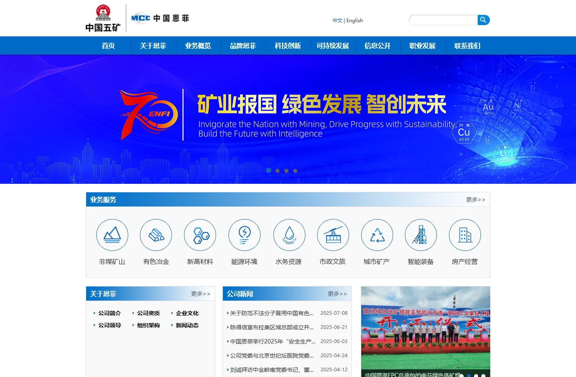This screenshot has height=377, width=576.
Task: Click the news date 2025-07-08
Action: (334, 313)
